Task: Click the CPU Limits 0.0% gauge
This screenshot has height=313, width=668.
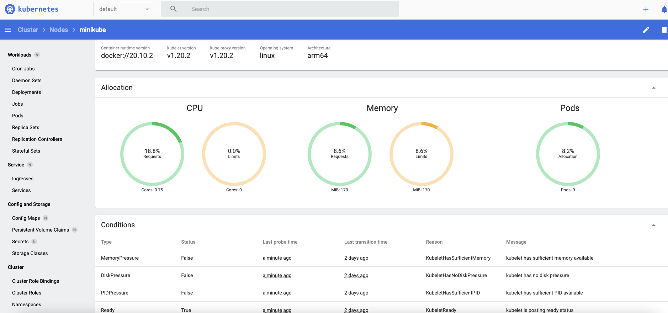Action: click(x=234, y=154)
